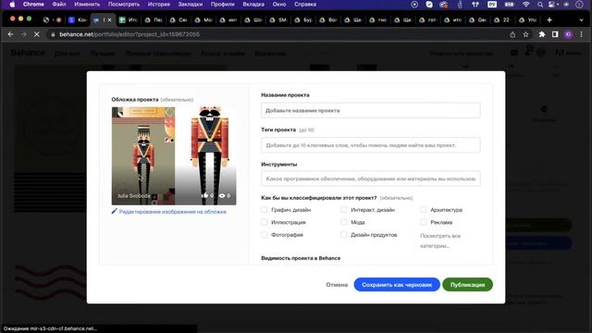Image resolution: width=592 pixels, height=333 pixels.
Task: Open the Chrome menu
Action: click(33, 5)
